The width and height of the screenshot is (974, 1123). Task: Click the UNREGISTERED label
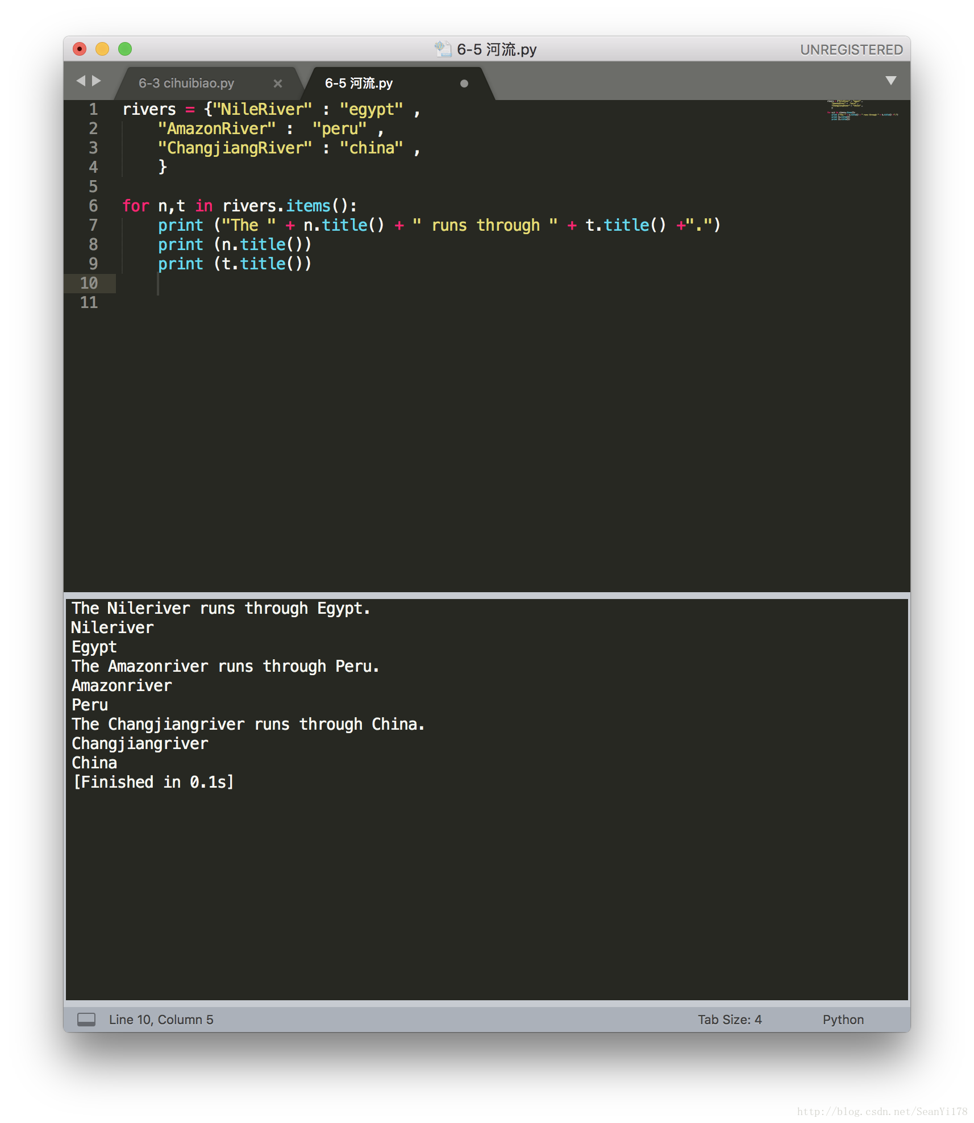851,50
